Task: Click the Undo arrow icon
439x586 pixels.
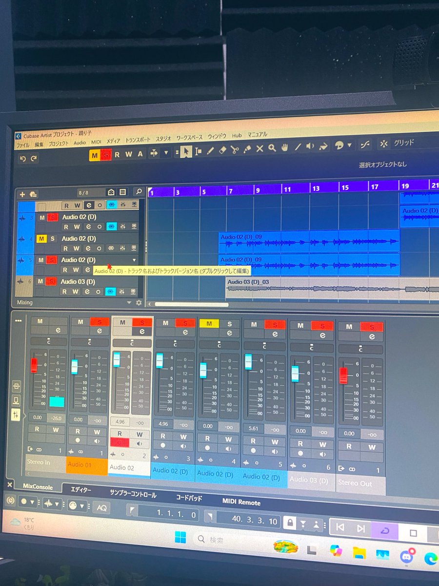Action: pos(22,159)
